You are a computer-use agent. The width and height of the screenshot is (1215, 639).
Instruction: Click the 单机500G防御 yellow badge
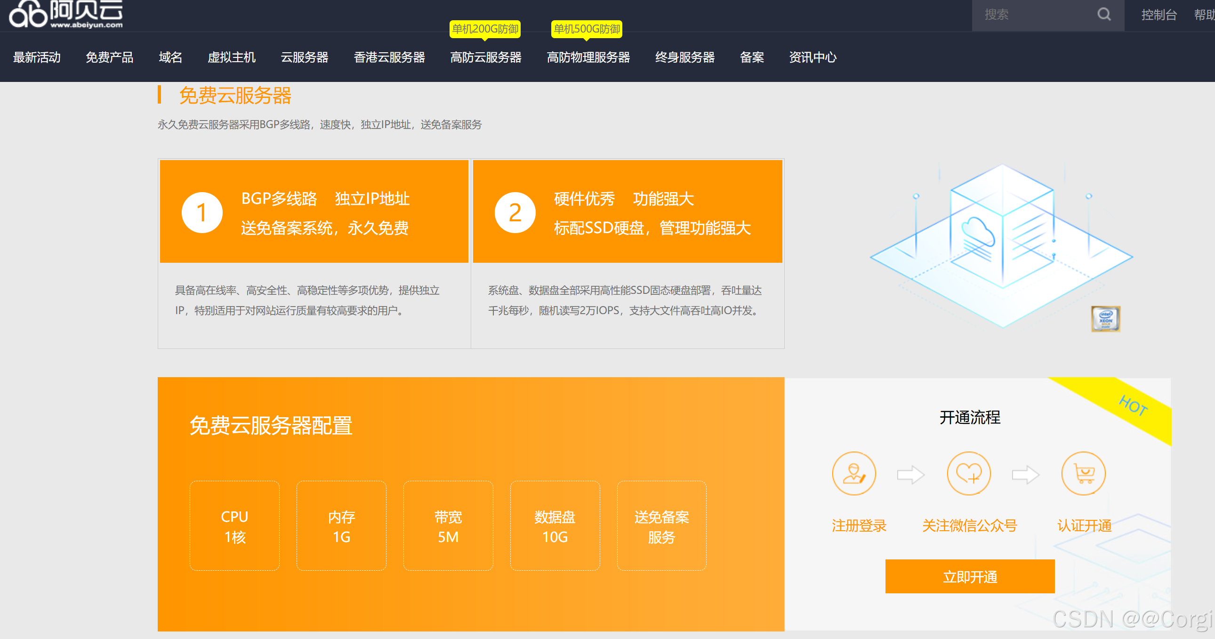tap(587, 30)
